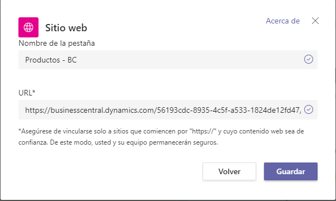Close the Sitio web dialog
This screenshot has height=201, width=336.
click(x=315, y=21)
